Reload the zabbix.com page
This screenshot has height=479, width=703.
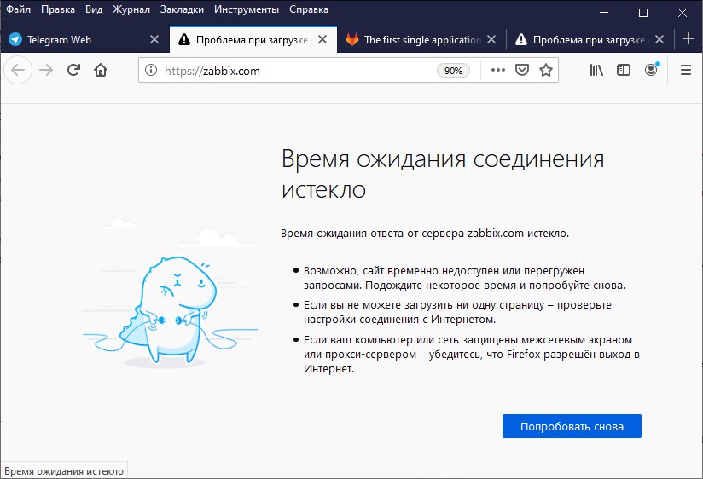coord(73,70)
